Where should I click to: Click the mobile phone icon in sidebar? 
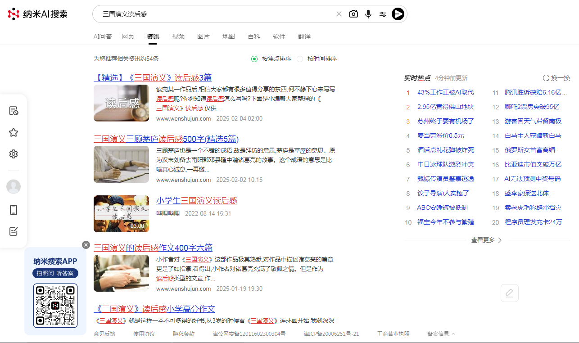point(14,210)
